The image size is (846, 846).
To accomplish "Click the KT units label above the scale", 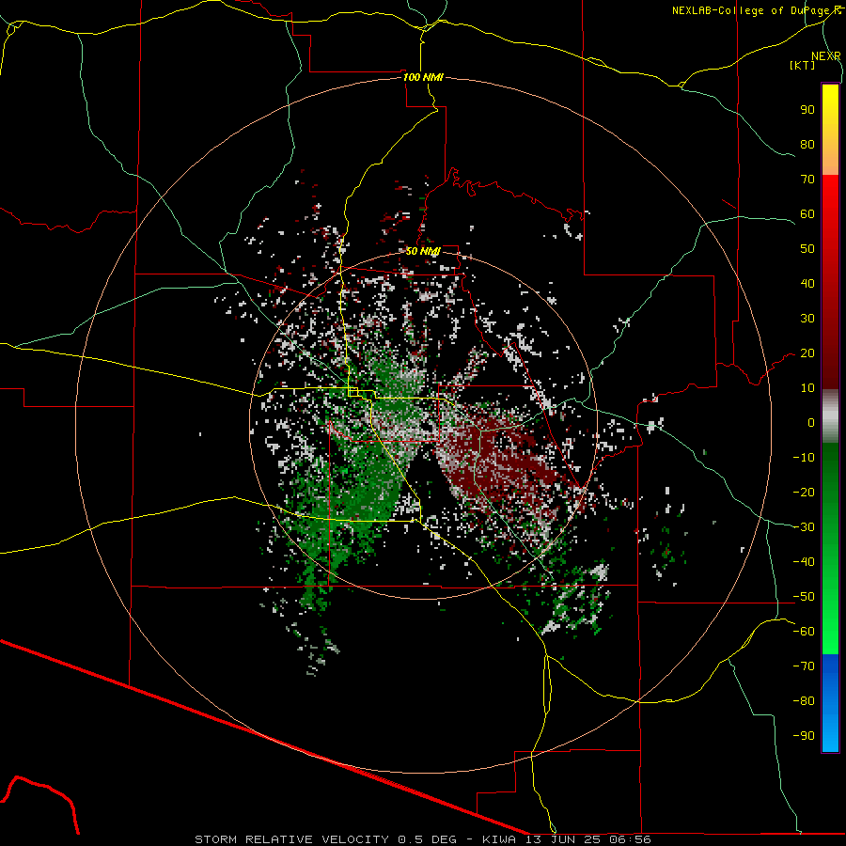I will point(803,65).
